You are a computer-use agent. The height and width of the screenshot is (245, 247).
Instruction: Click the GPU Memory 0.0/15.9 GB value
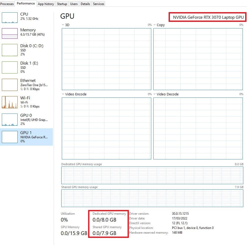coord(74,233)
